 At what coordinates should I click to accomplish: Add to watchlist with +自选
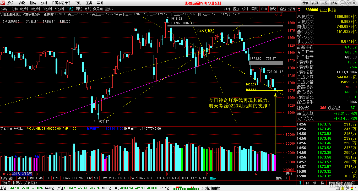tap(283, 9)
